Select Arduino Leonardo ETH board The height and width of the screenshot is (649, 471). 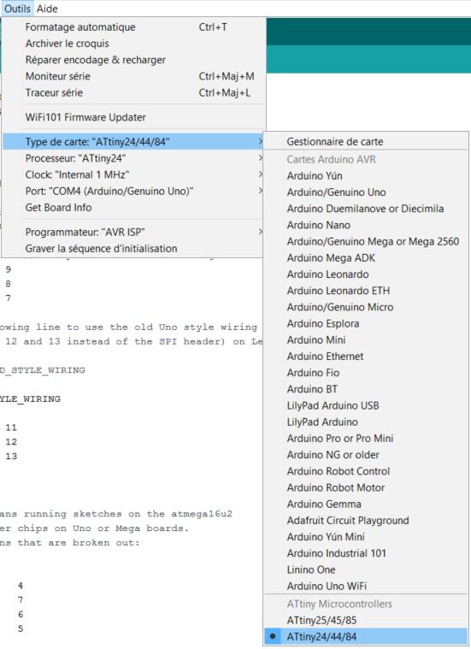[366, 291]
